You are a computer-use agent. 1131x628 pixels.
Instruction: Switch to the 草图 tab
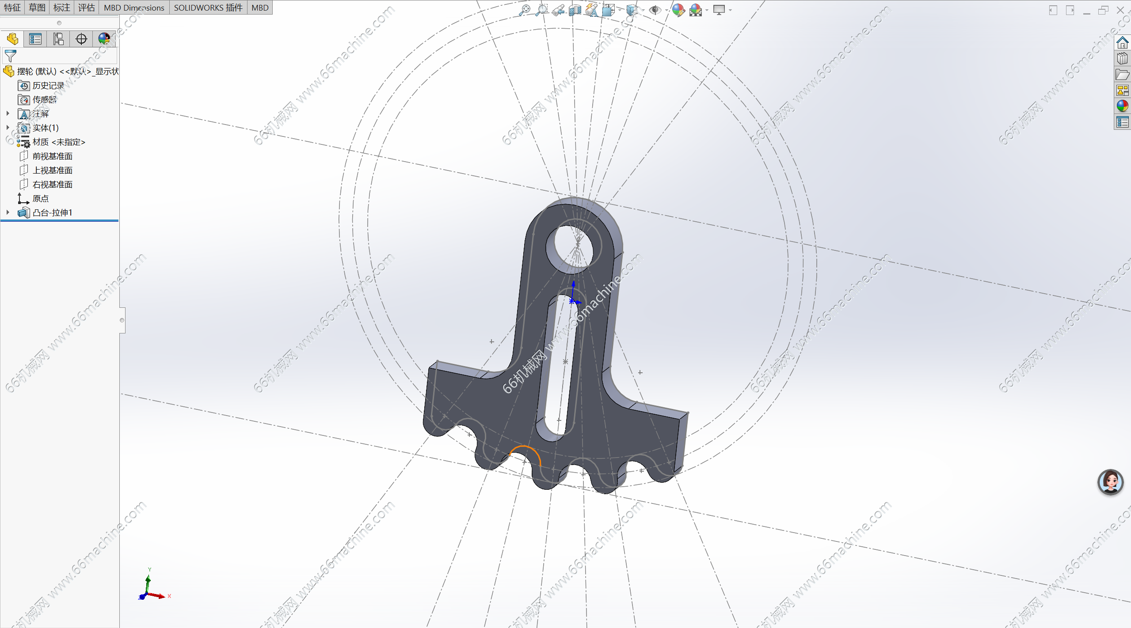pos(37,8)
